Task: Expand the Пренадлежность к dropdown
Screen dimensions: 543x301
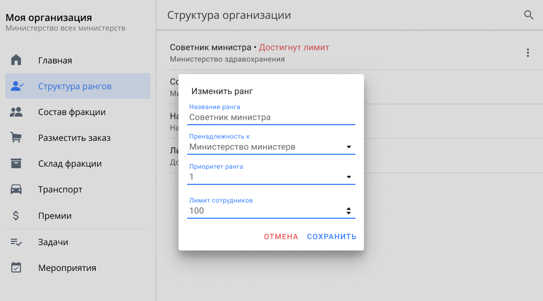Action: click(x=348, y=147)
